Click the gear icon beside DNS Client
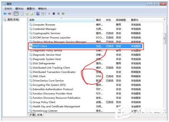169x122 pixels. point(31,76)
